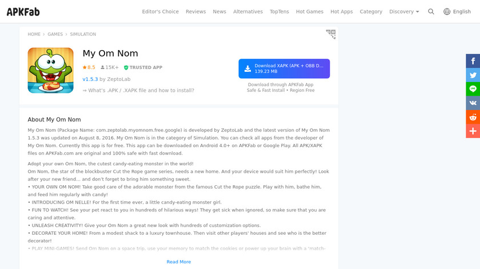
Task: Expand the Discovery dropdown menu
Action: pos(404,11)
